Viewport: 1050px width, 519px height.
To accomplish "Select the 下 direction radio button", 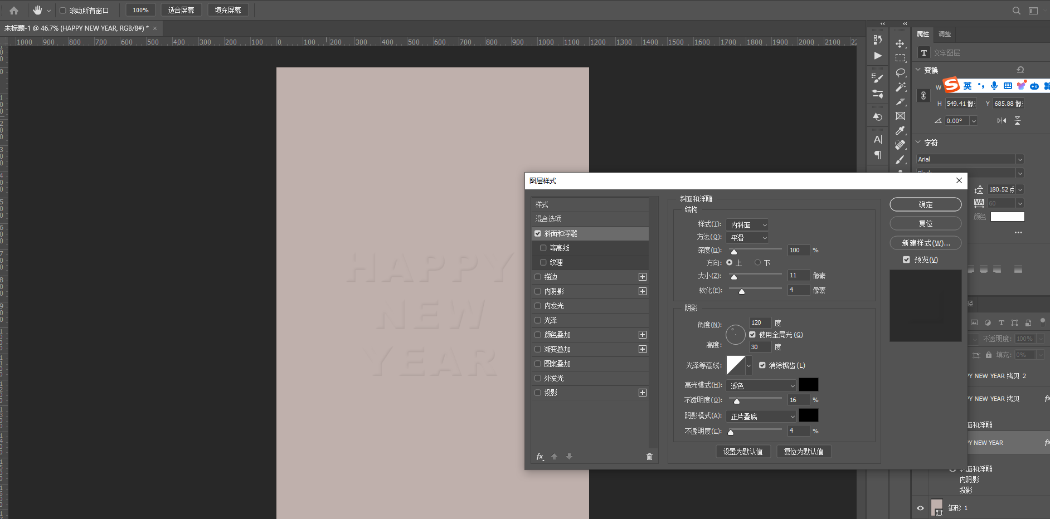I will 757,262.
